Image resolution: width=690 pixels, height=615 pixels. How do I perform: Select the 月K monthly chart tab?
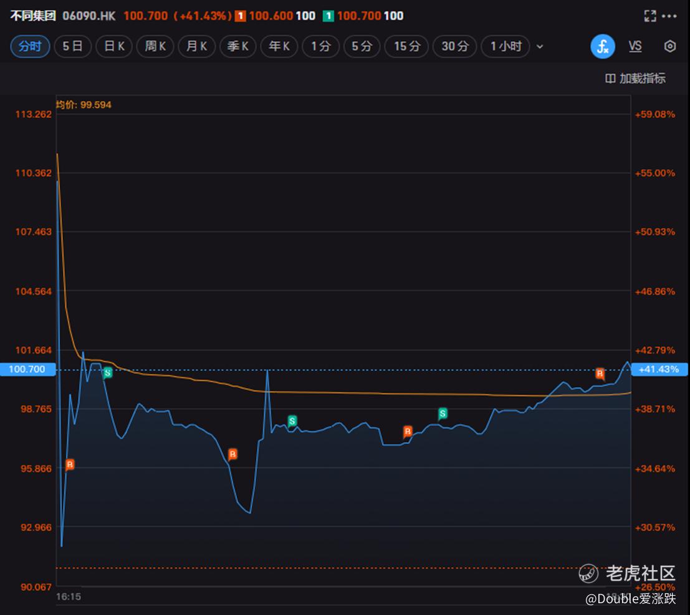pos(197,47)
